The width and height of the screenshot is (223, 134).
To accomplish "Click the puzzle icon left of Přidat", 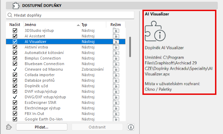I will tap(9, 127).
